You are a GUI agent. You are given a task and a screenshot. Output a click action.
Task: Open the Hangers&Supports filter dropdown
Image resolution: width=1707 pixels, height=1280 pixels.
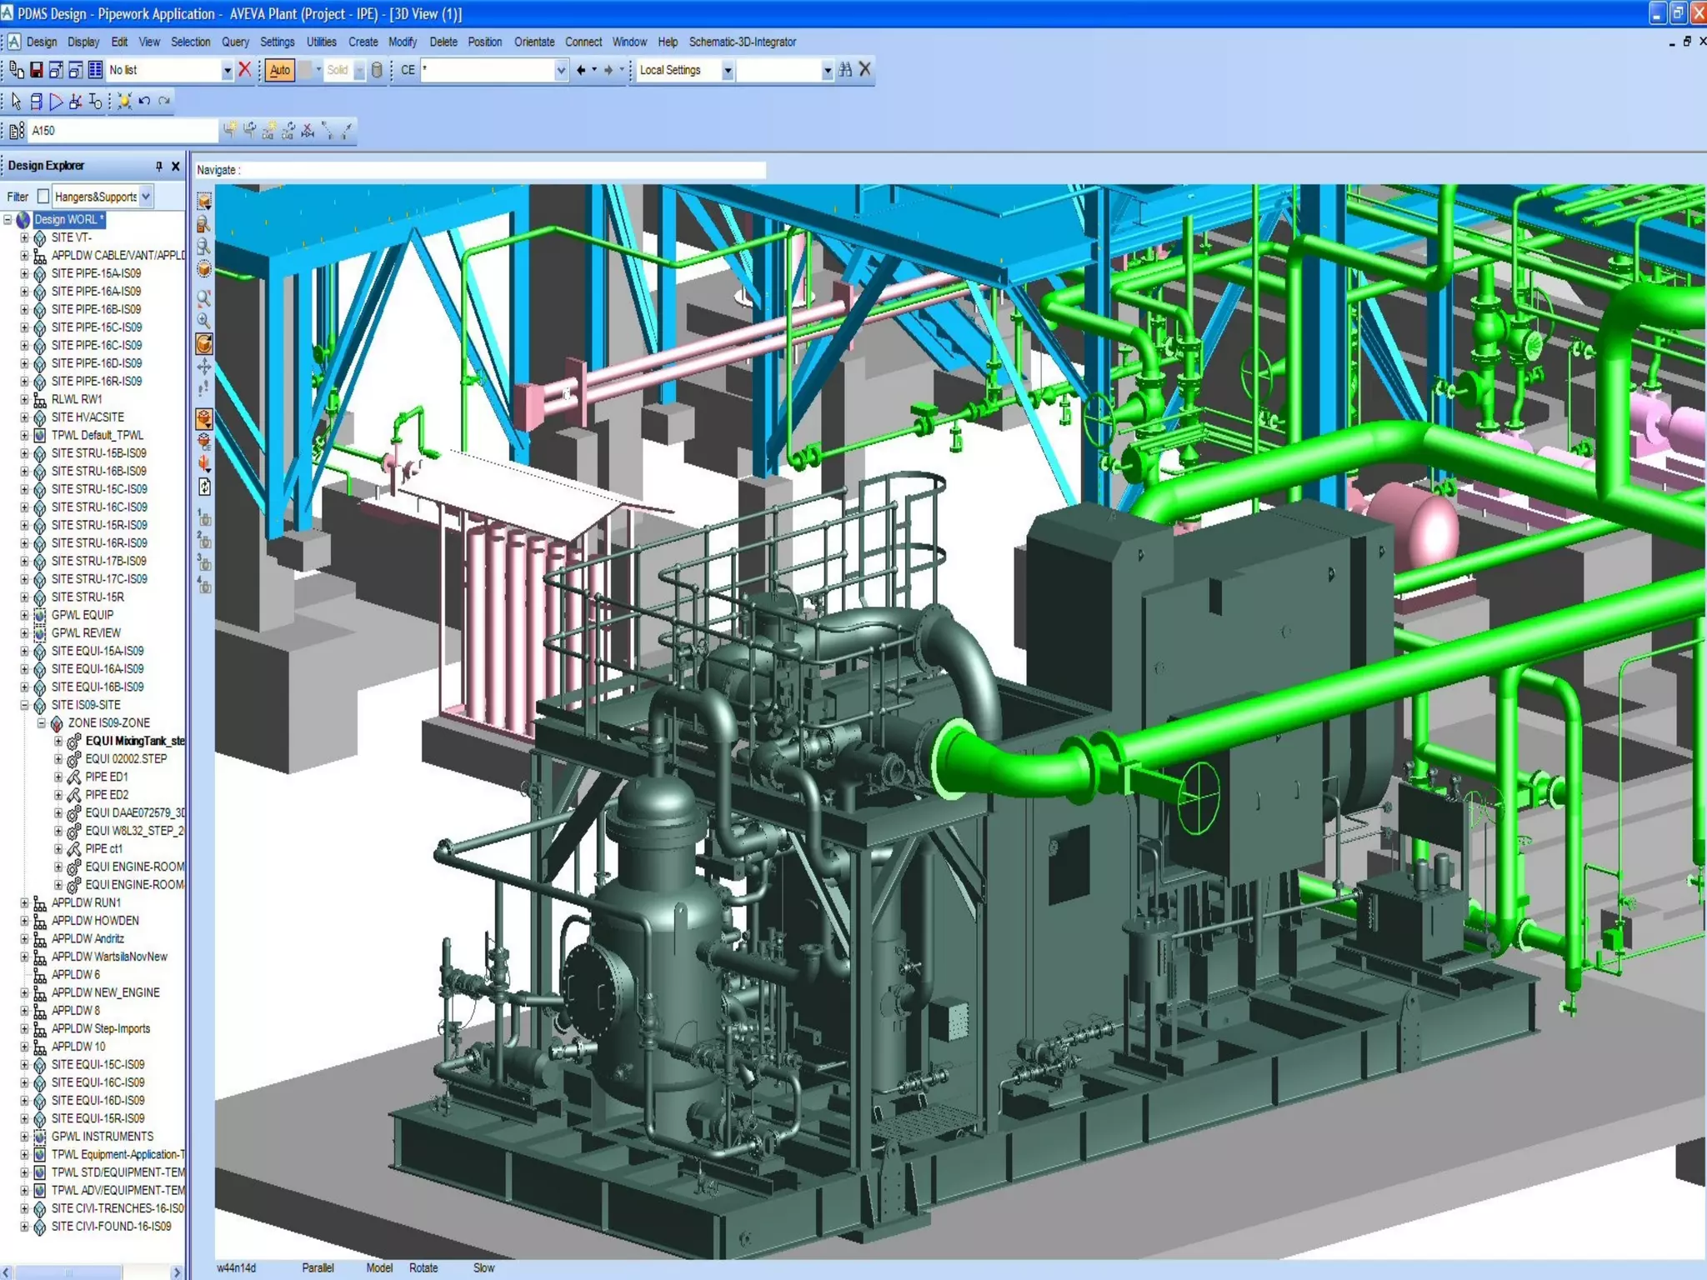(x=147, y=197)
